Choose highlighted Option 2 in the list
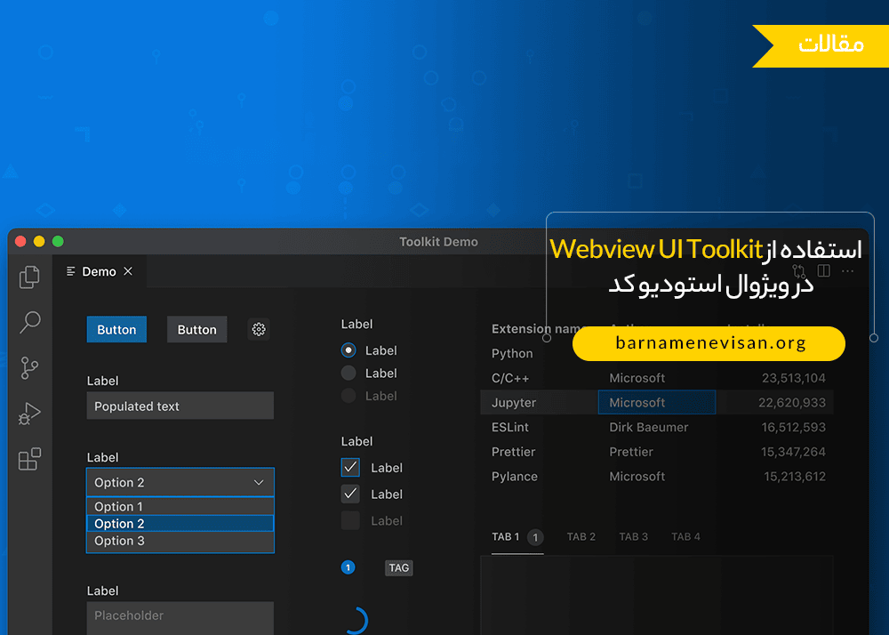The height and width of the screenshot is (635, 889). [x=180, y=523]
